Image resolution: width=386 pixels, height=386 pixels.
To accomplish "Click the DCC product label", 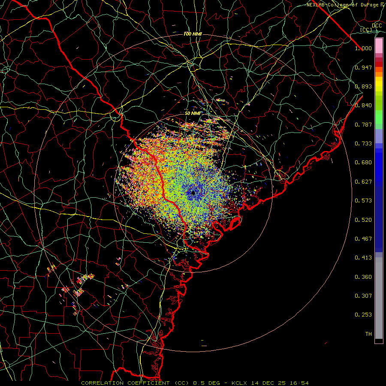I will (377, 25).
